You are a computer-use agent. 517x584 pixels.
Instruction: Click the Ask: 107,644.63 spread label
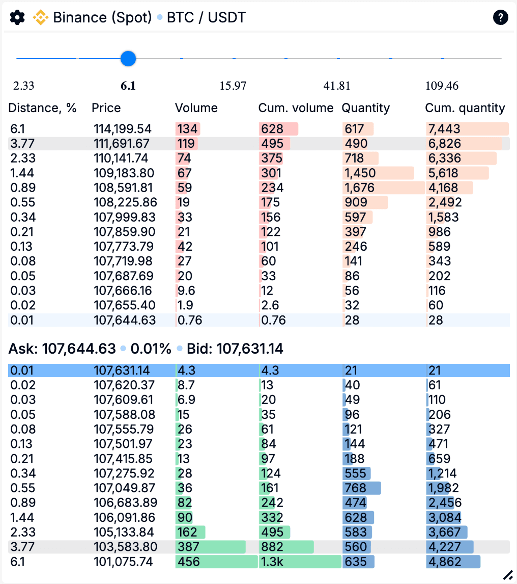click(62, 349)
